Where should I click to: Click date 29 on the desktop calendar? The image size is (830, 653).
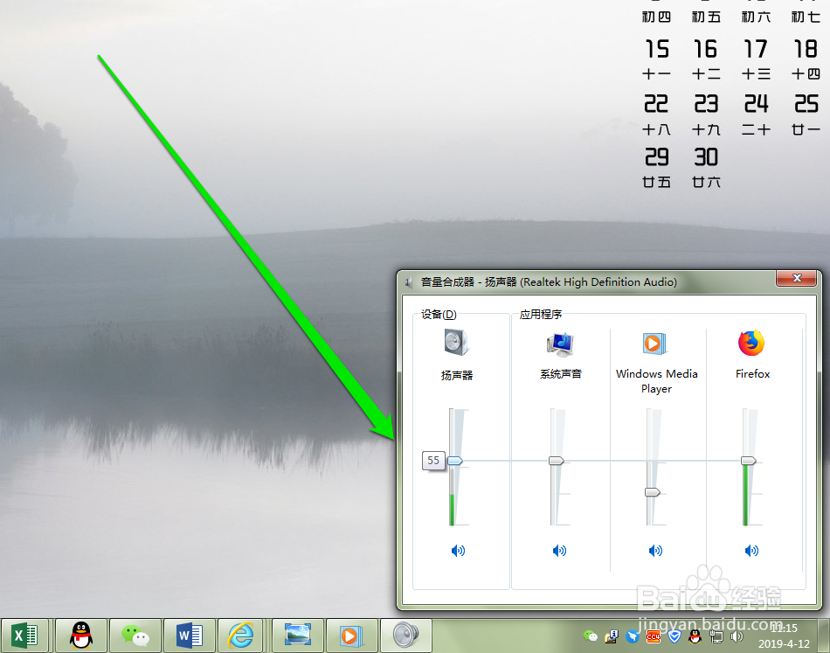[656, 157]
